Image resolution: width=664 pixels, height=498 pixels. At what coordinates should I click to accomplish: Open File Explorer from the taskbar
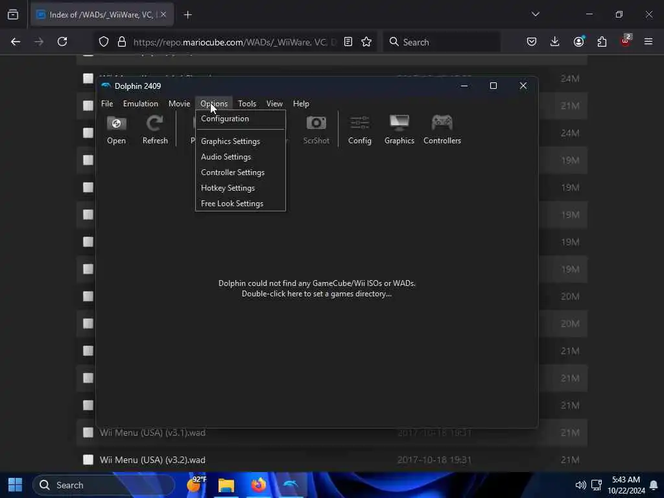pos(226,485)
